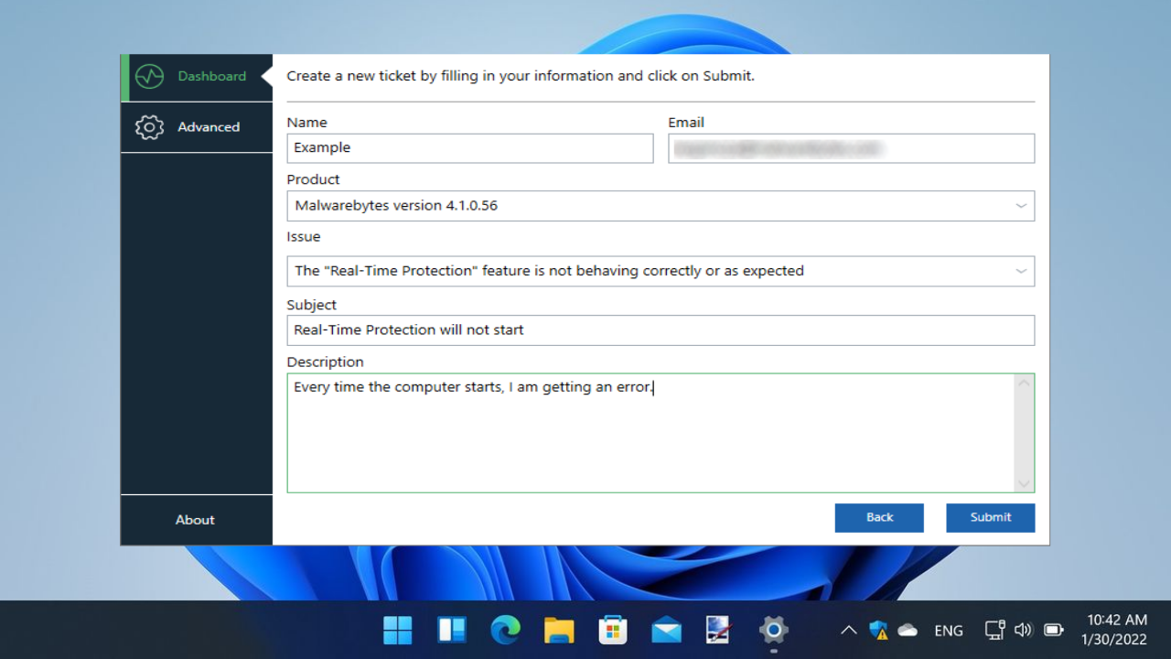The height and width of the screenshot is (659, 1171).
Task: Expand the Product dropdown
Action: coord(661,206)
